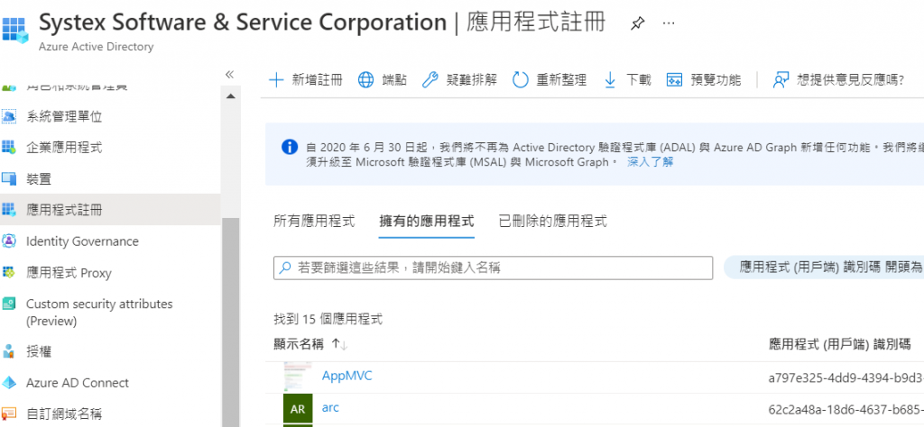Select the a797e325 client ID text for AppMVC
Image resolution: width=924 pixels, height=427 pixels.
pos(846,377)
